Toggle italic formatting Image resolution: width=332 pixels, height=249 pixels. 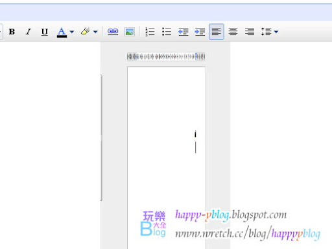click(28, 32)
